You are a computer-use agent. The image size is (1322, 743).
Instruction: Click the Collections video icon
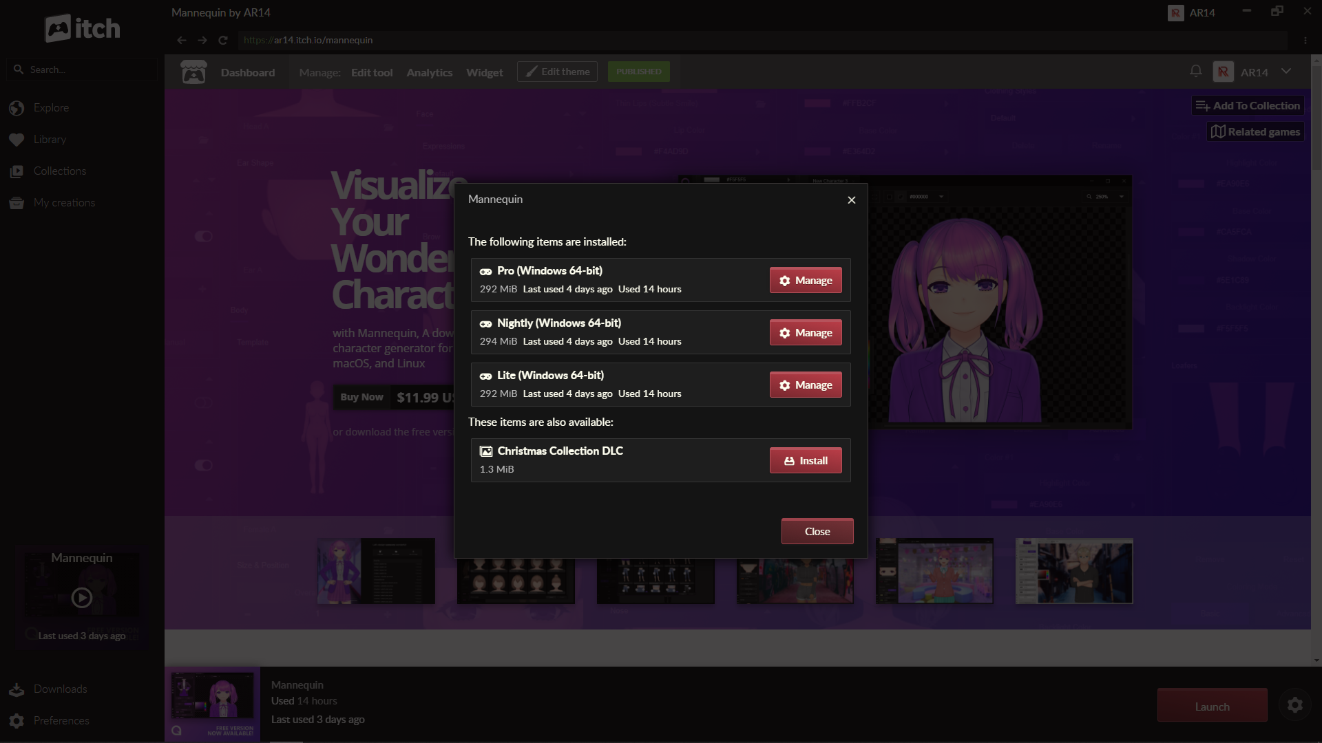pos(17,171)
